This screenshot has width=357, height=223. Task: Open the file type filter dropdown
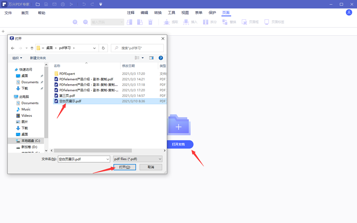click(x=137, y=159)
